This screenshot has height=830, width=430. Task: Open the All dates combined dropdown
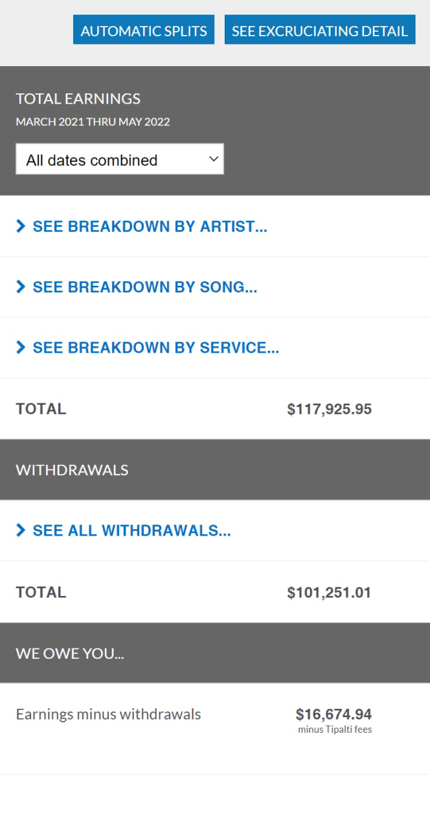(x=120, y=160)
